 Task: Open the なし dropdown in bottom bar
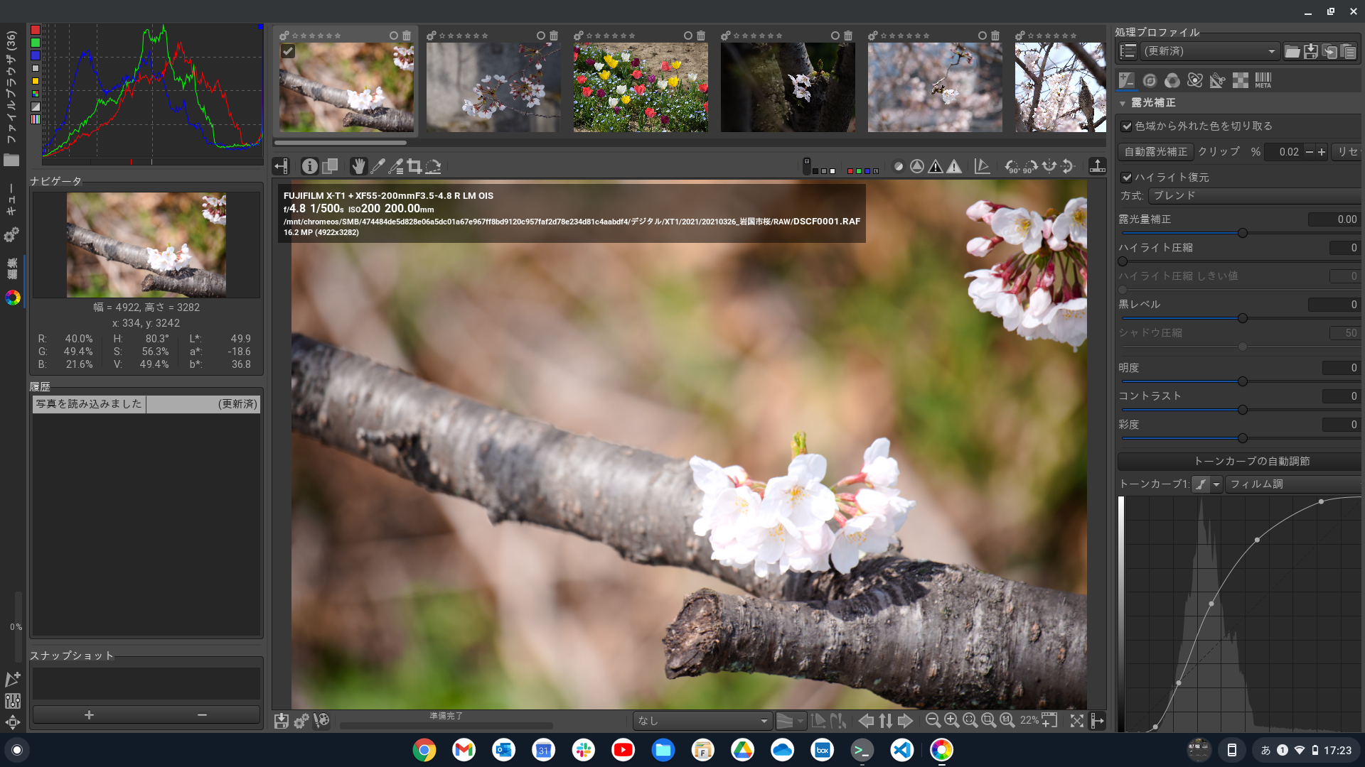pyautogui.click(x=702, y=721)
